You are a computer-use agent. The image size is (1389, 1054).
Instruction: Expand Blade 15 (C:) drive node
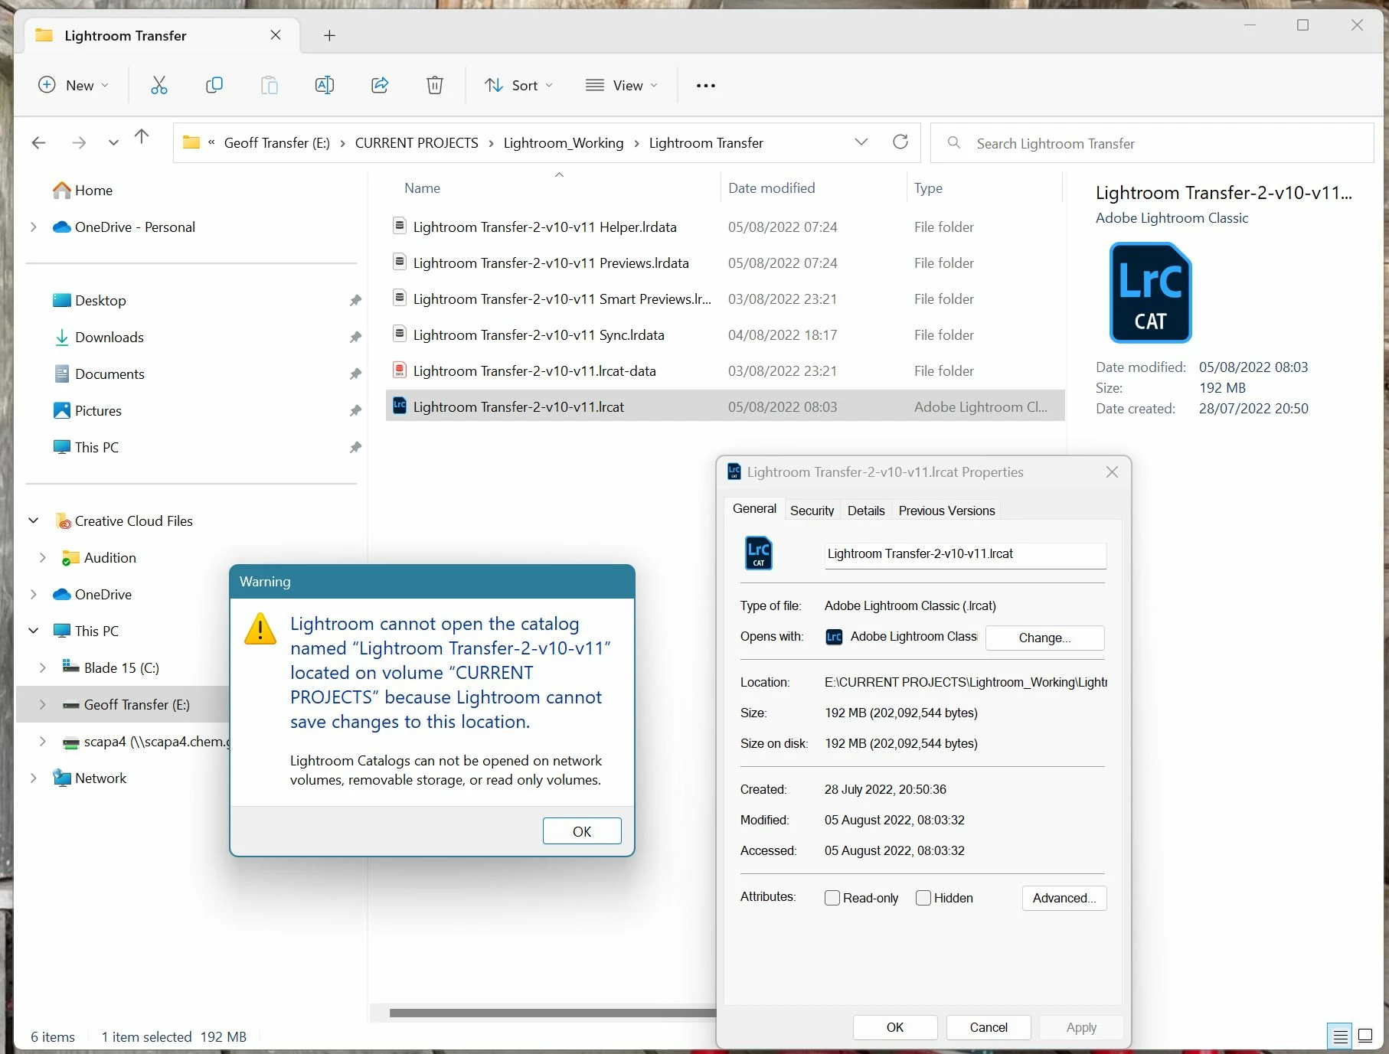(43, 667)
